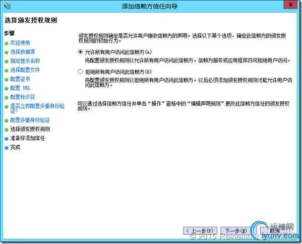Close the 添加信赖方信任向导 window
This screenshot has height=244, width=302.
point(290,5)
